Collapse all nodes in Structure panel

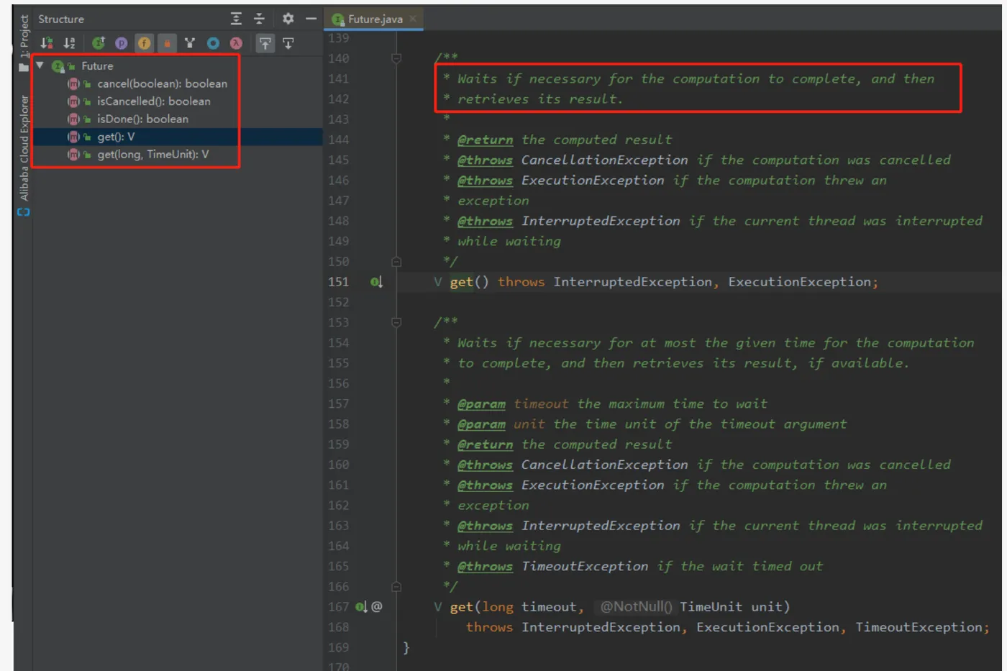pos(260,19)
